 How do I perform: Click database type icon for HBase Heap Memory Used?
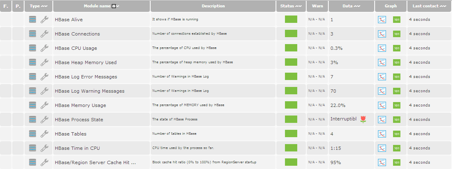[33, 62]
